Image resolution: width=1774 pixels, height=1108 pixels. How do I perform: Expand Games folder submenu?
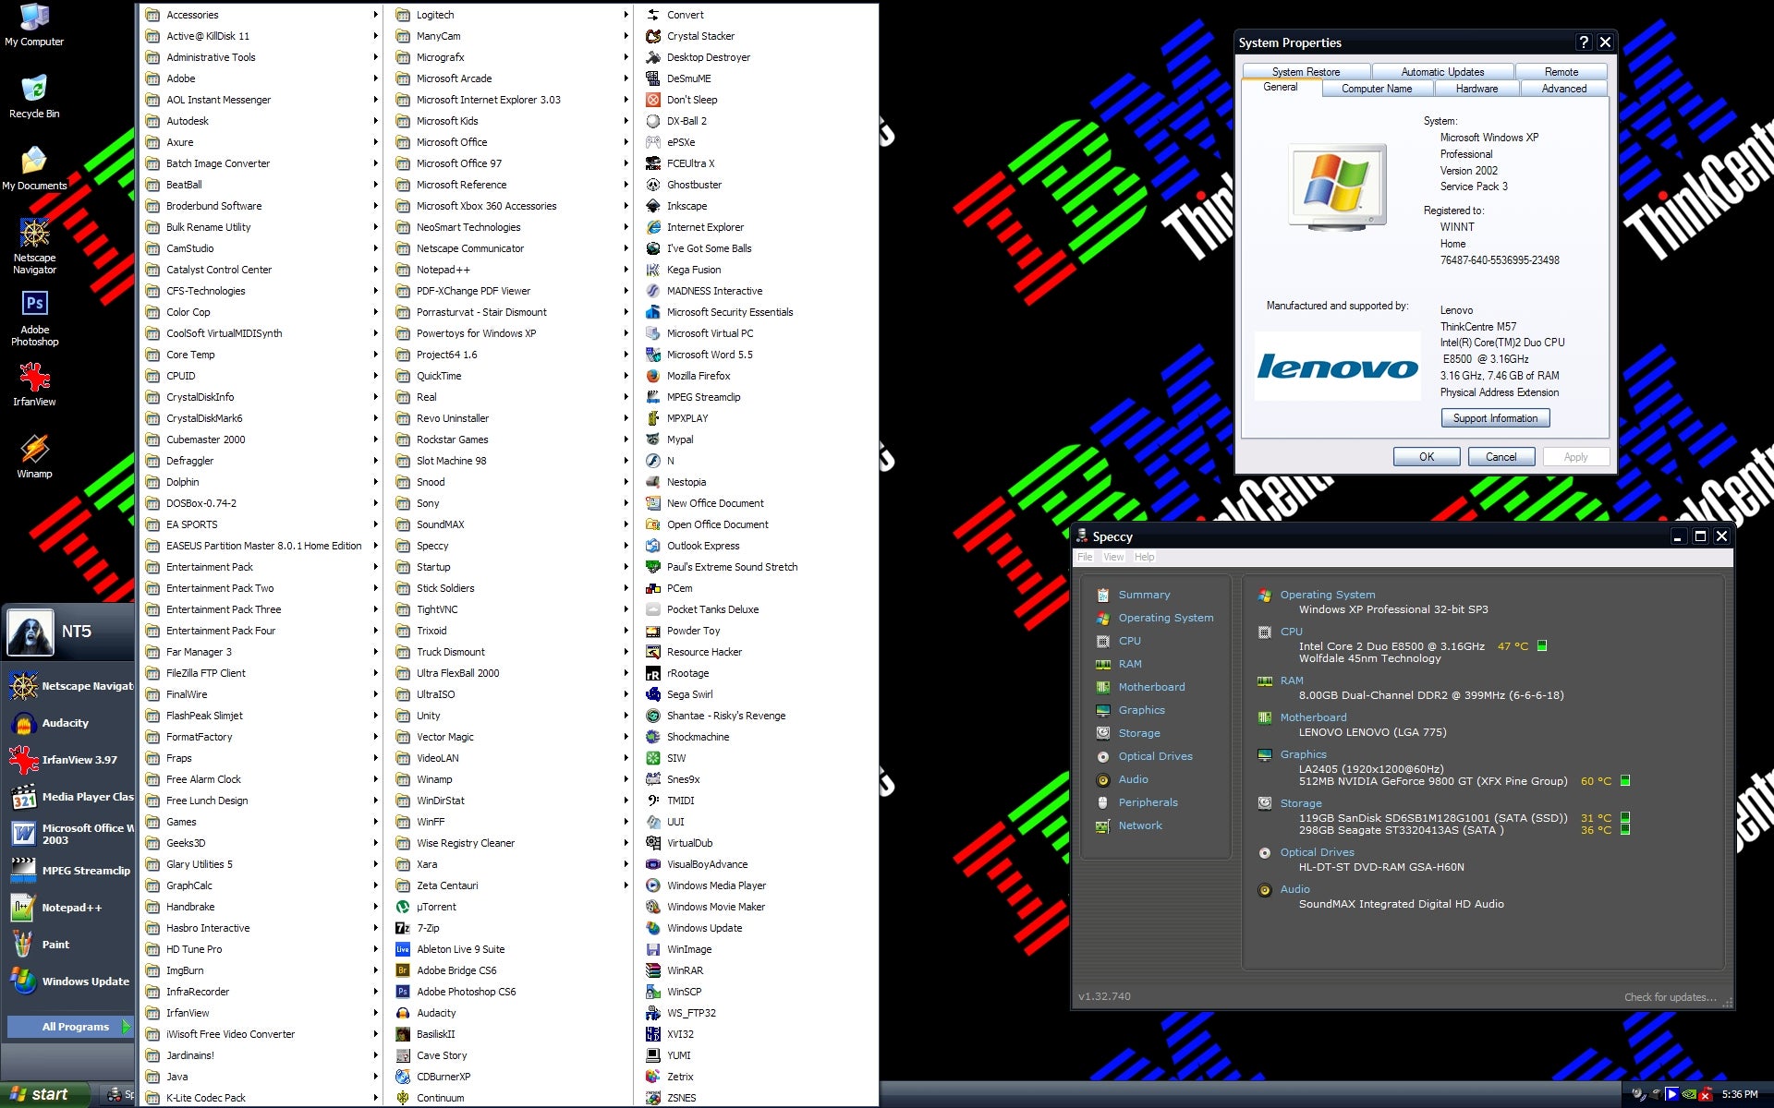coord(261,822)
